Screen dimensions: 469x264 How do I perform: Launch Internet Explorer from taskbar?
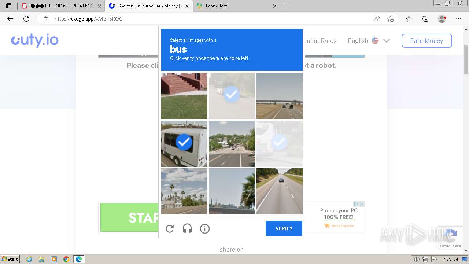pyautogui.click(x=29, y=259)
